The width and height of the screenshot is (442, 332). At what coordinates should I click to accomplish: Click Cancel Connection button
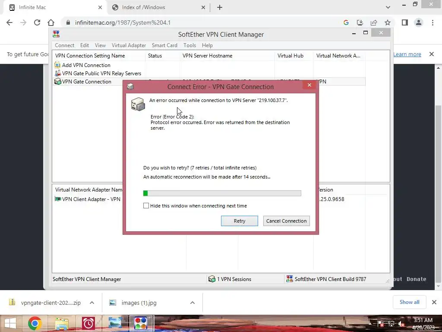point(287,221)
